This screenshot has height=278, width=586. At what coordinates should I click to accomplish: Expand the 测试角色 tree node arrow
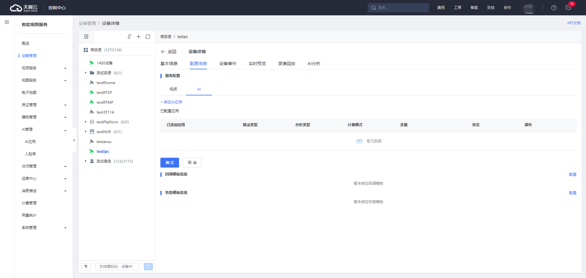coord(86,161)
